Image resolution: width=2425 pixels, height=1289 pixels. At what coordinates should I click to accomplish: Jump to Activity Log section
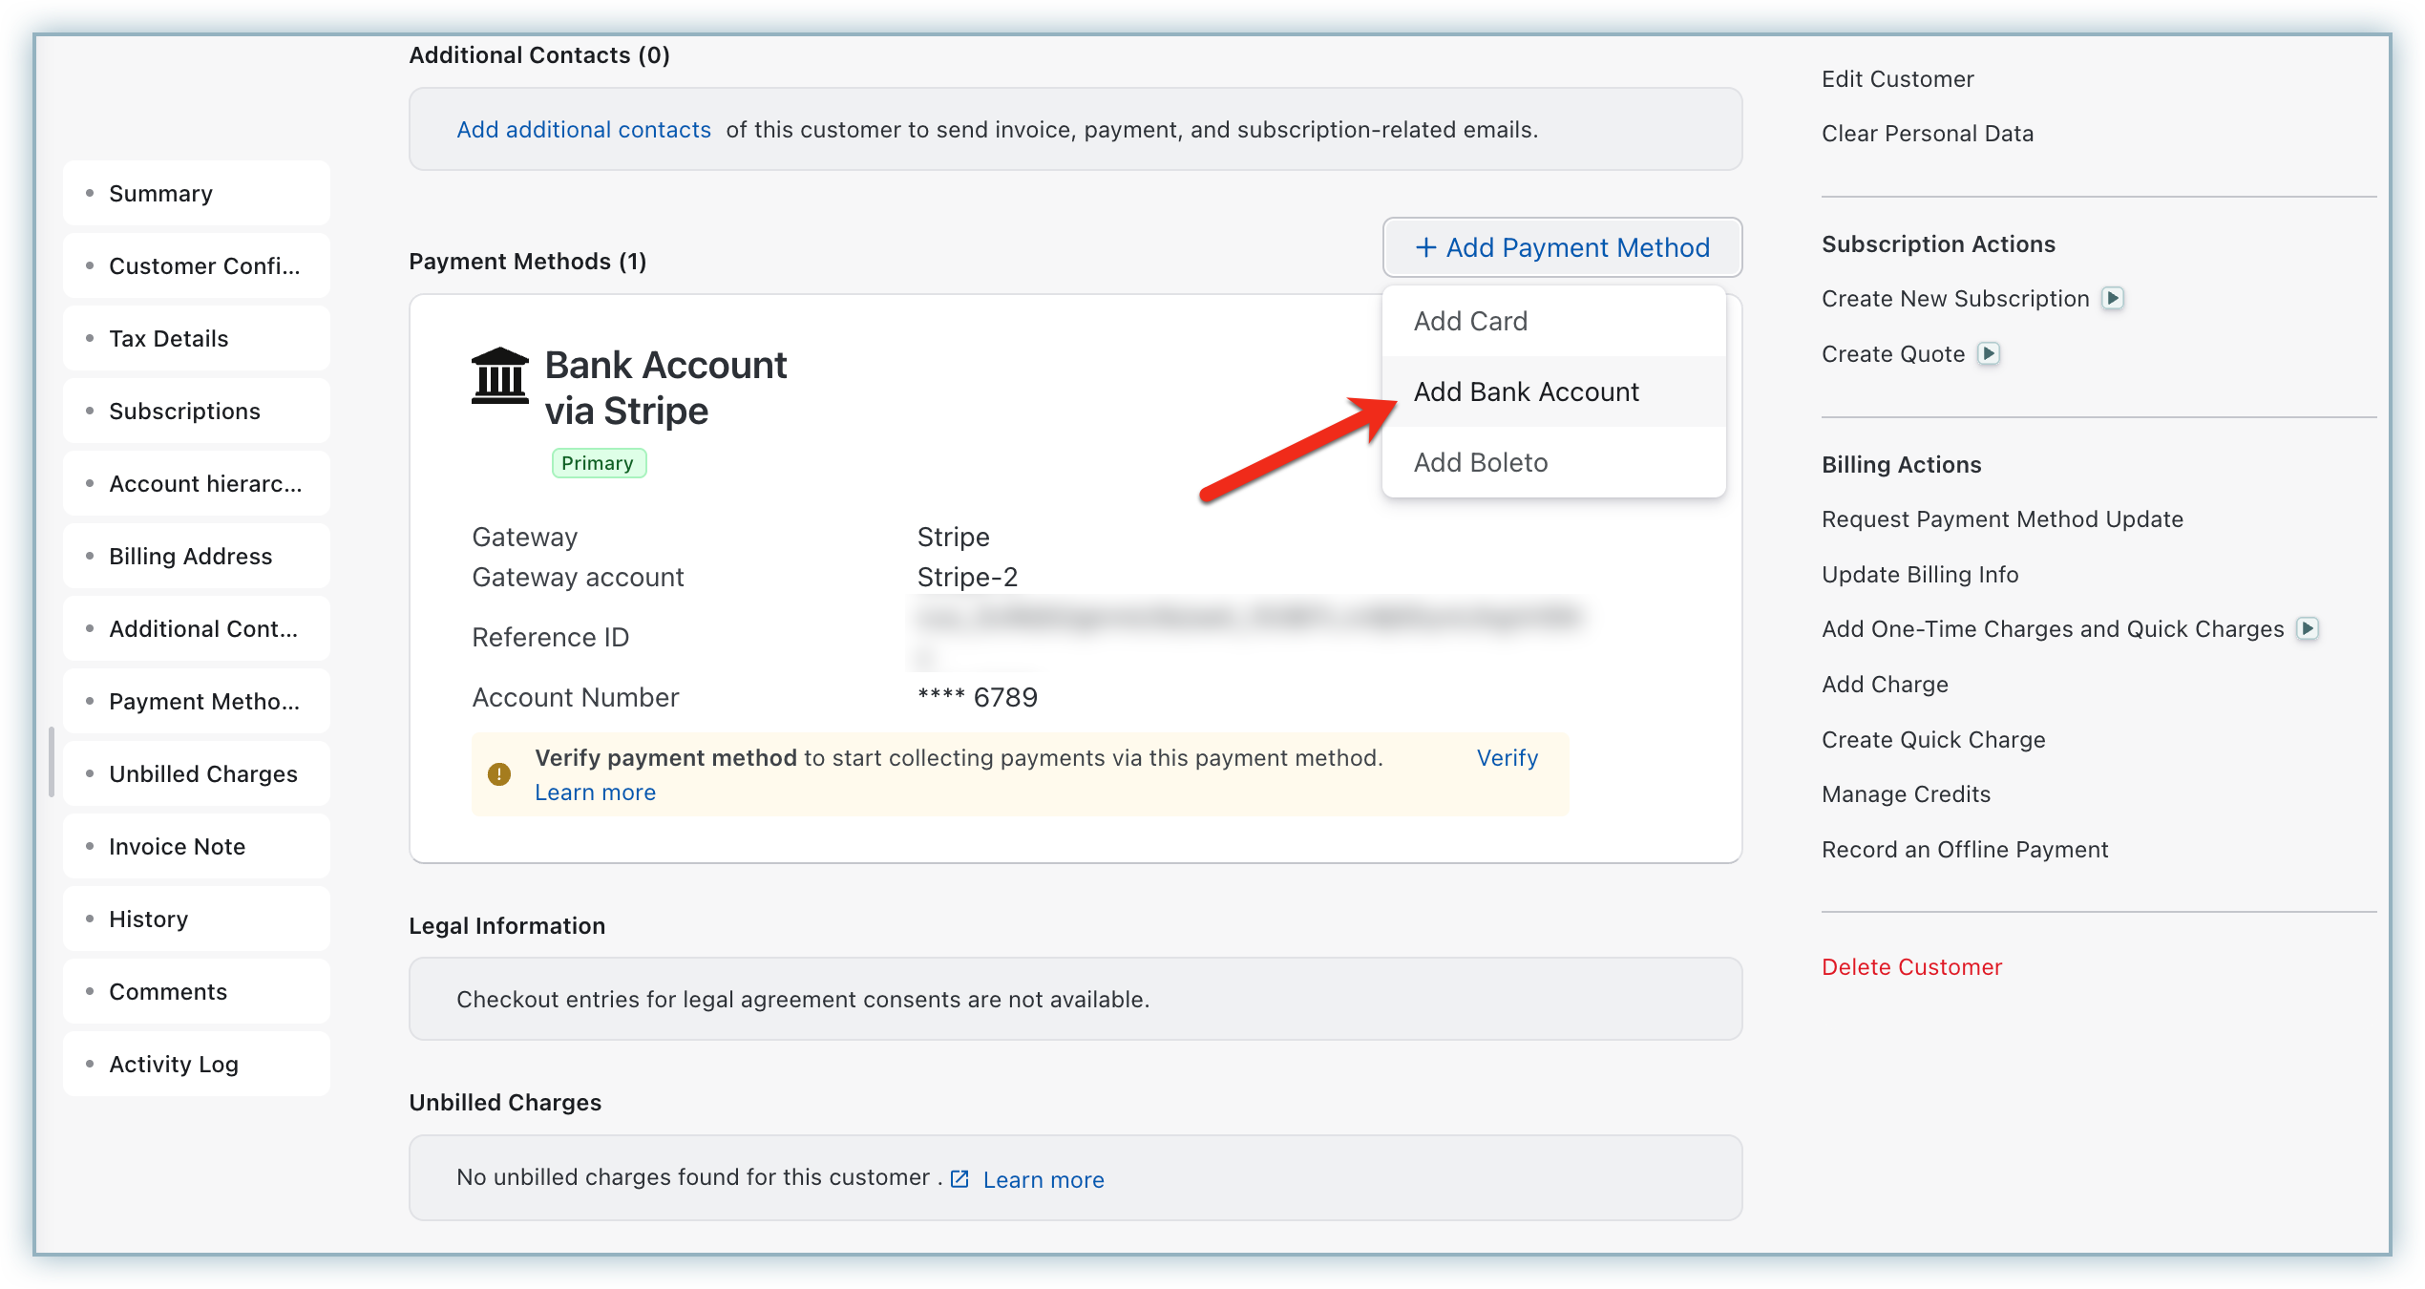173,1064
